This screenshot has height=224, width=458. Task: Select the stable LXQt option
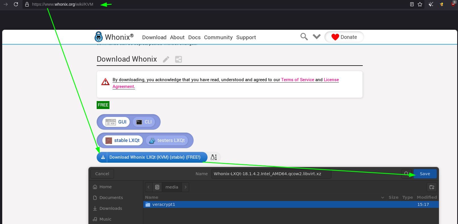click(x=123, y=140)
